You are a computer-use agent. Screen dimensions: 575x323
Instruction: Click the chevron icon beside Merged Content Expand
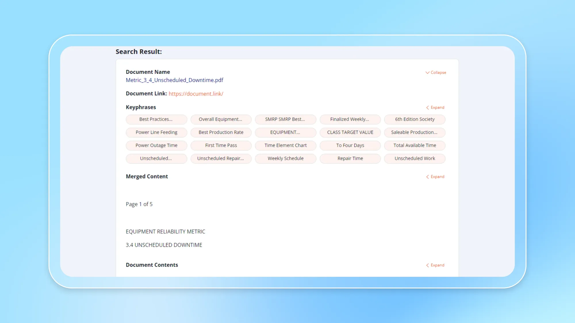(428, 177)
